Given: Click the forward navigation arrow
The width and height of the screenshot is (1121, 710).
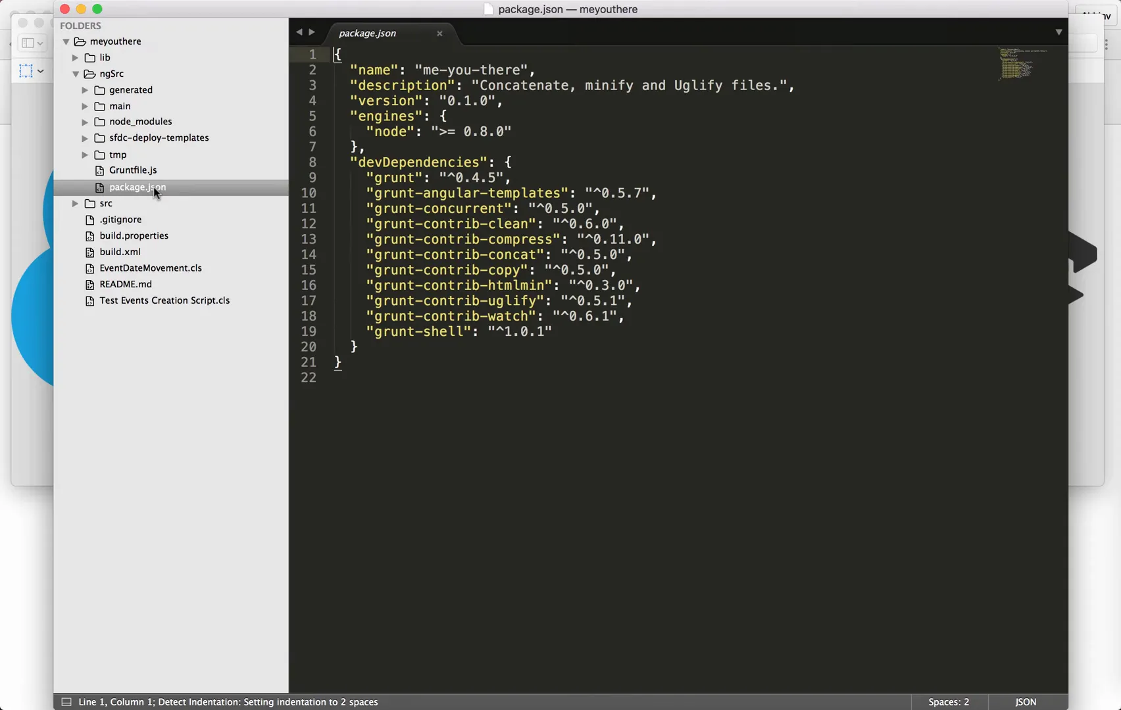Looking at the screenshot, I should coord(312,32).
